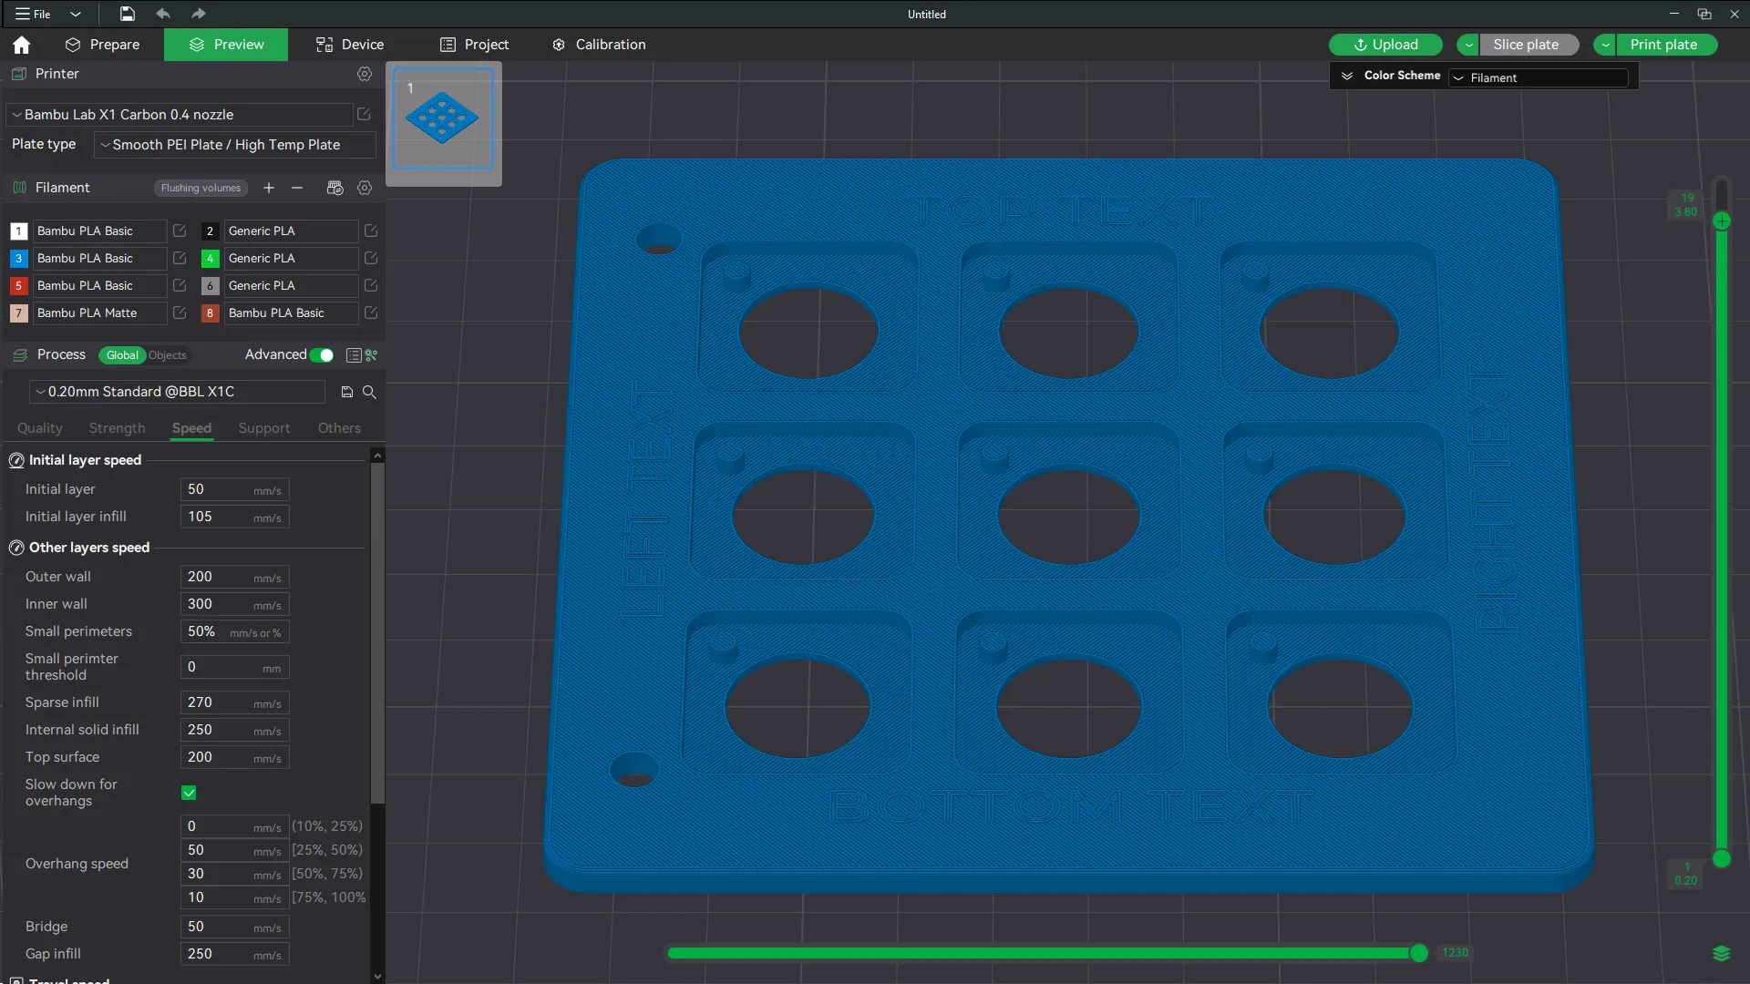Click the Bridge speed field

(x=235, y=927)
